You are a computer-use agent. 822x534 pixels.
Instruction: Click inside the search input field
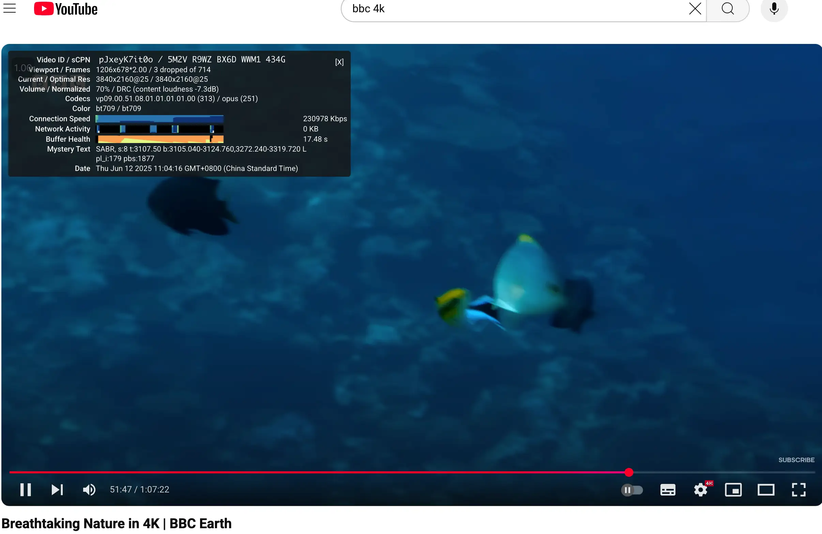[x=484, y=9]
